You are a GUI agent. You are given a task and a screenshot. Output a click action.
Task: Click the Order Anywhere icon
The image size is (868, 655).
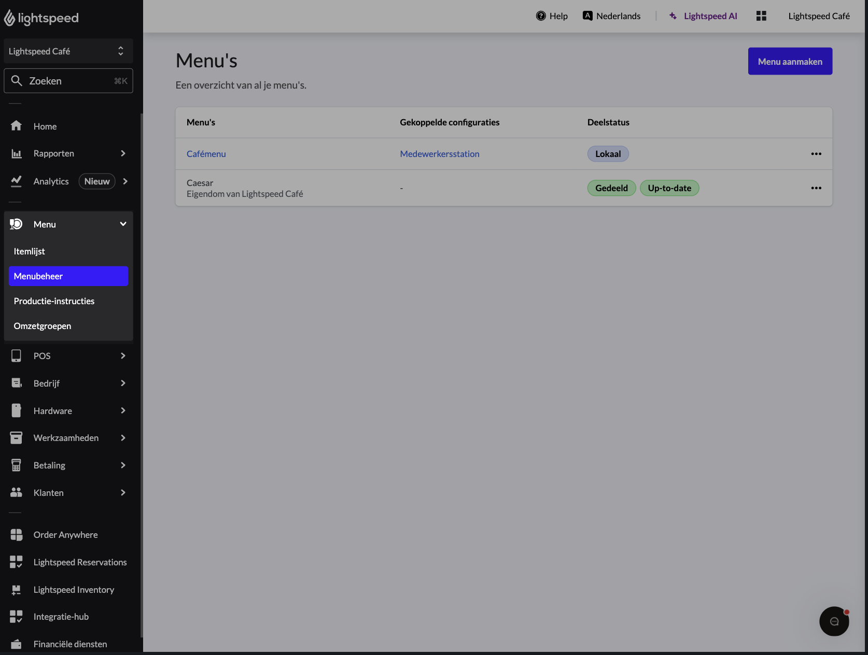coord(16,535)
